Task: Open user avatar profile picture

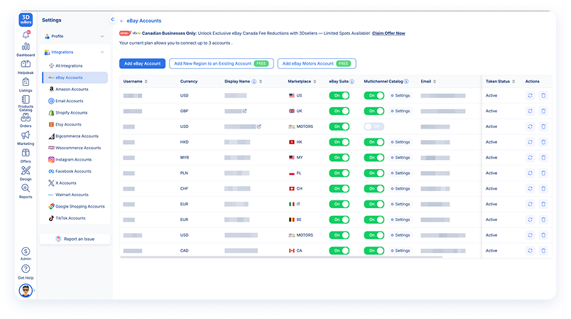Action: coord(26,291)
